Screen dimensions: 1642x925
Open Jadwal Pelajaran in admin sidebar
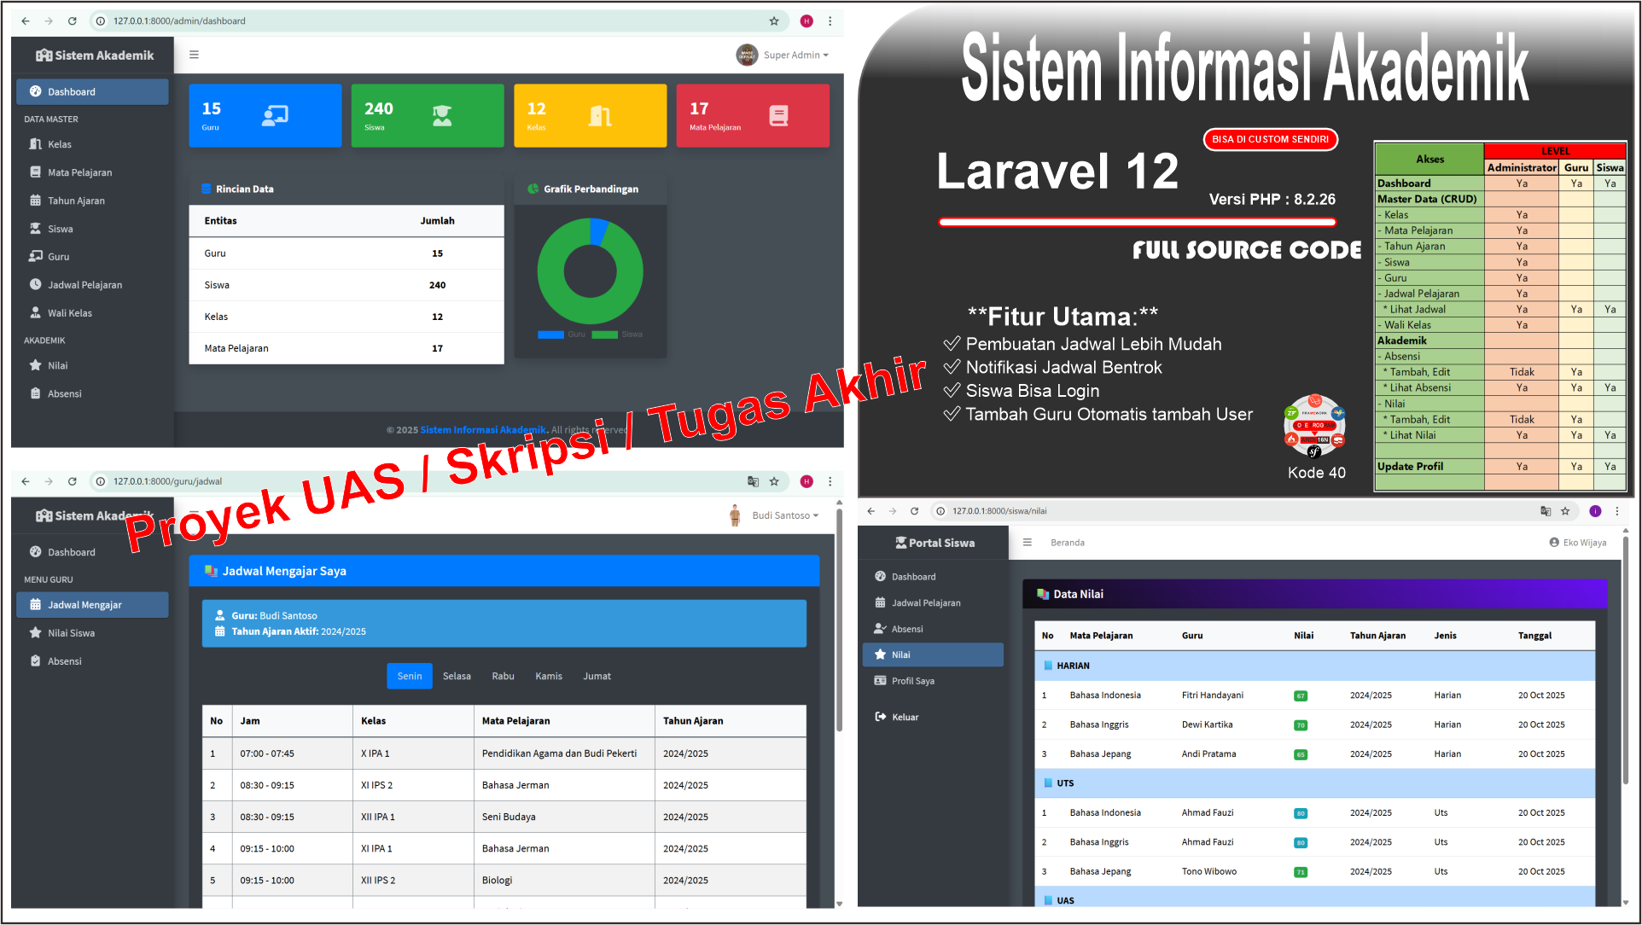tap(92, 285)
